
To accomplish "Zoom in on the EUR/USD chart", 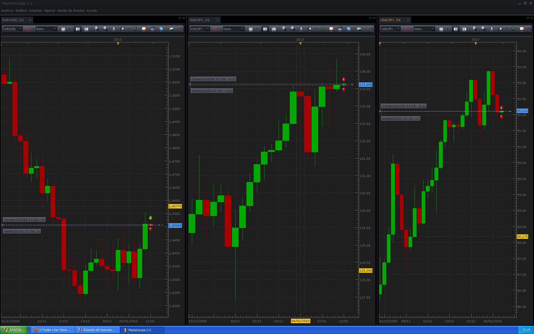I will 97,29.
